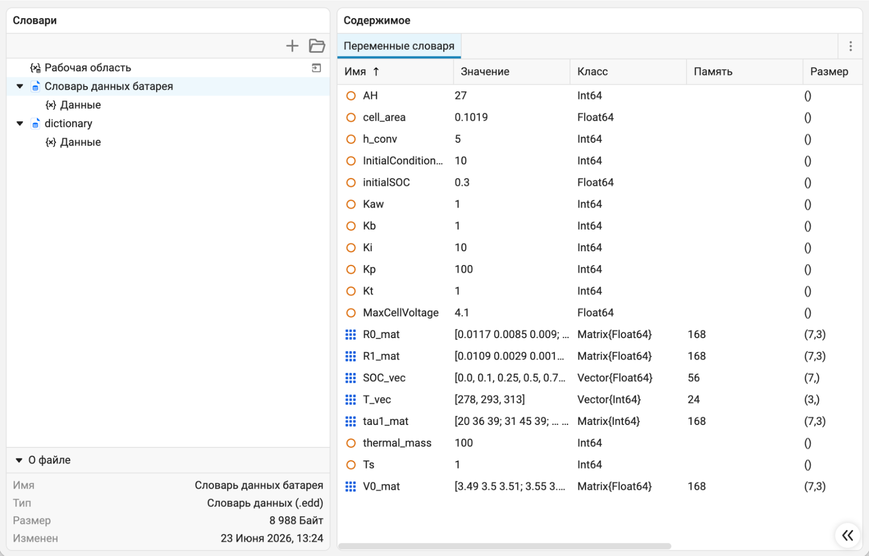This screenshot has width=869, height=556.
Task: Click the export icon next to Рабочая область
Action: pos(316,68)
